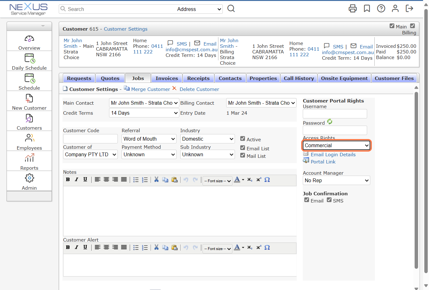Toggle bold in Notes editor

tap(68, 179)
